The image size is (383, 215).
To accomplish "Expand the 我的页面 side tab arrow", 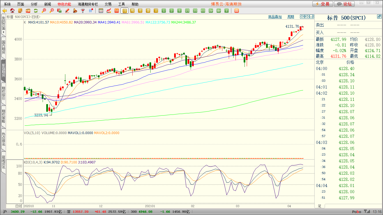I will coord(3,32).
